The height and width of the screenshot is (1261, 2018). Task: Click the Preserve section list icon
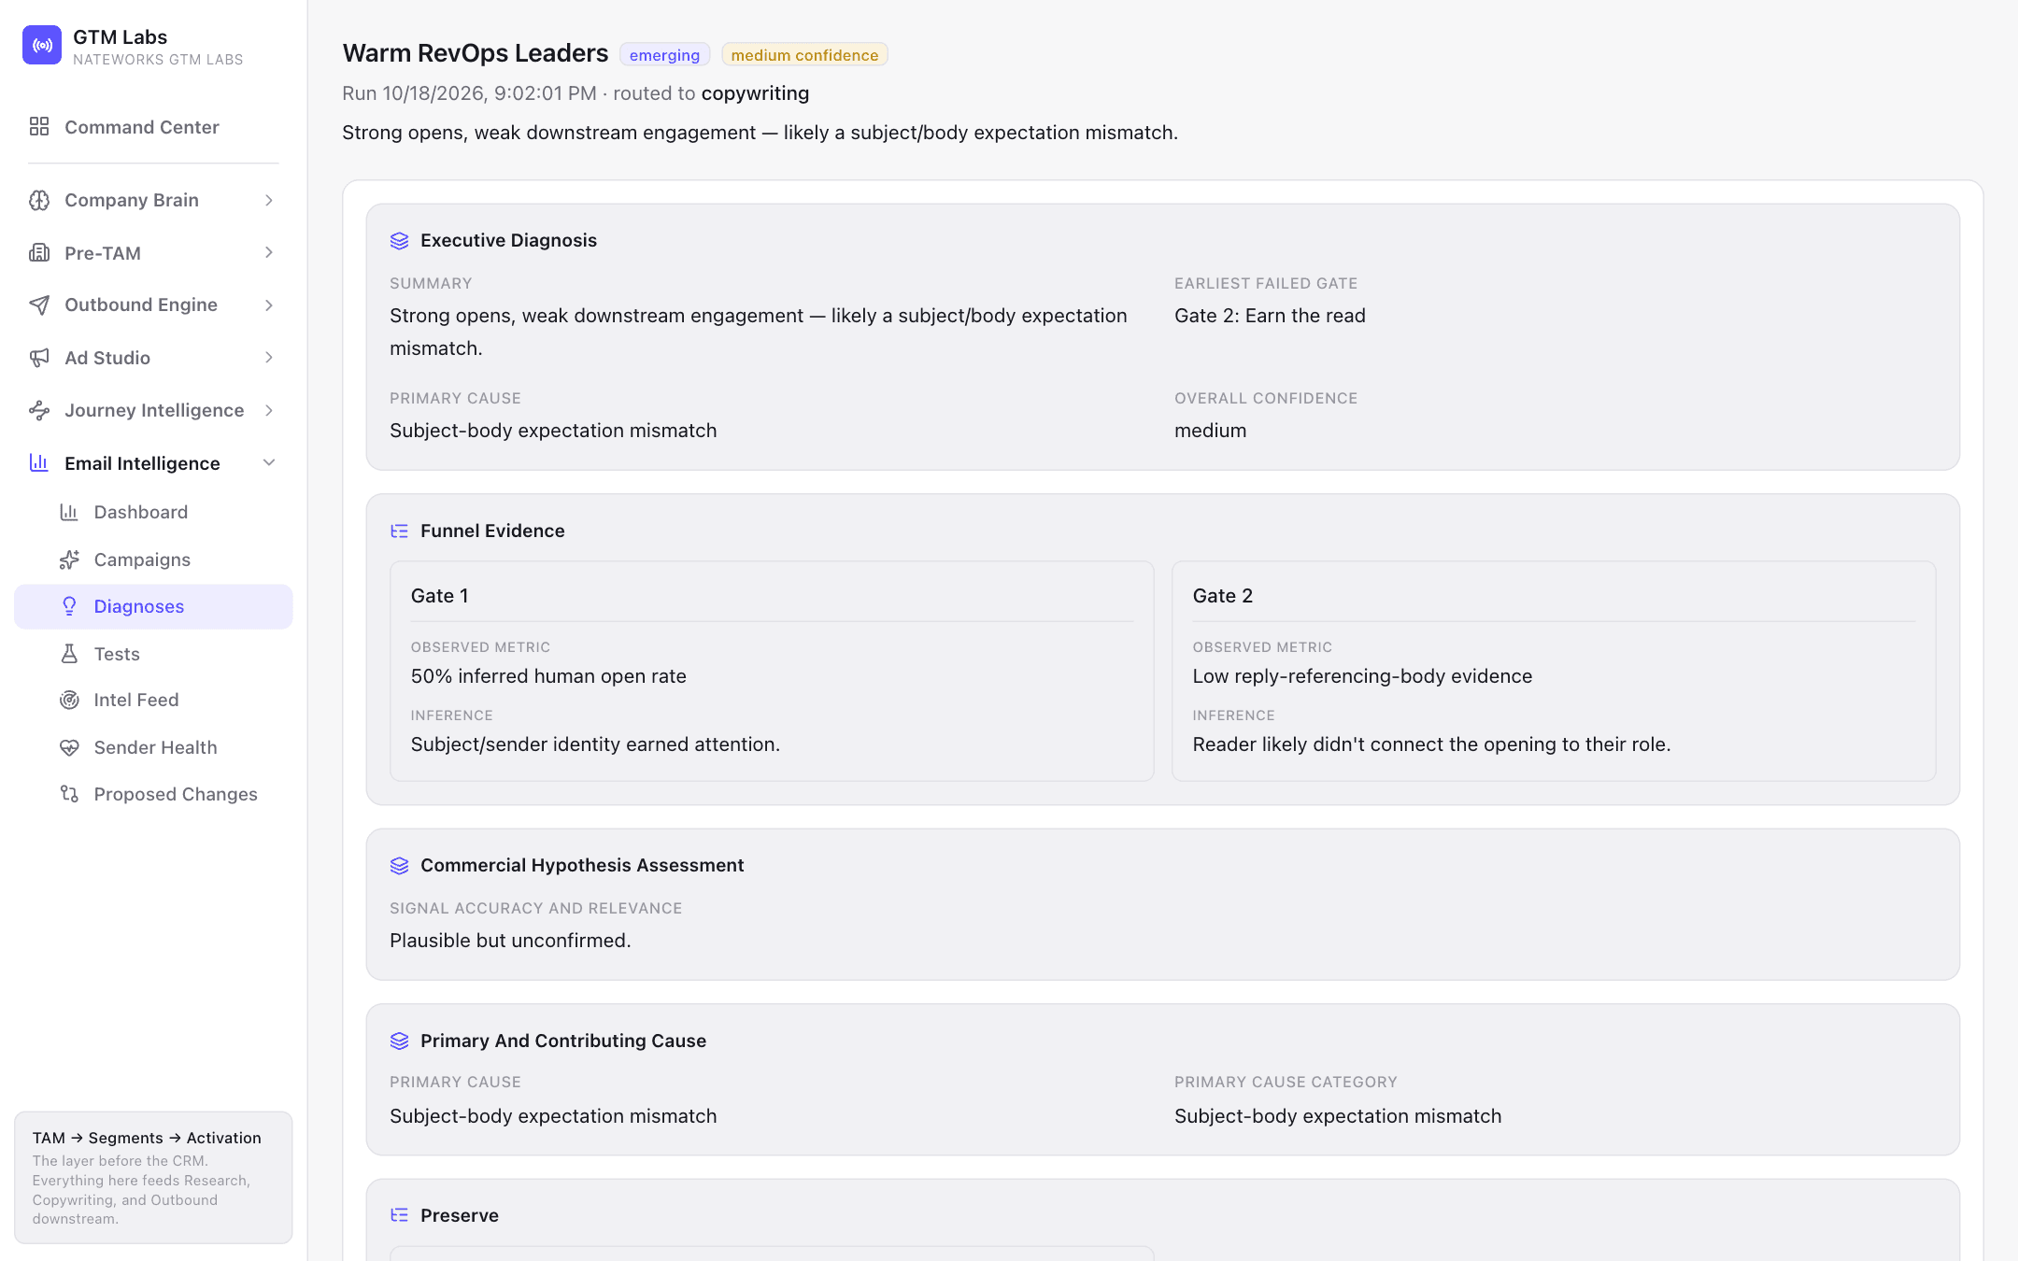tap(400, 1215)
